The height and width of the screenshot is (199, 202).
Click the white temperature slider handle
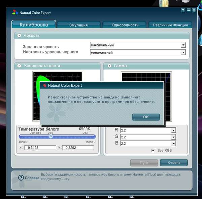(x=51, y=136)
